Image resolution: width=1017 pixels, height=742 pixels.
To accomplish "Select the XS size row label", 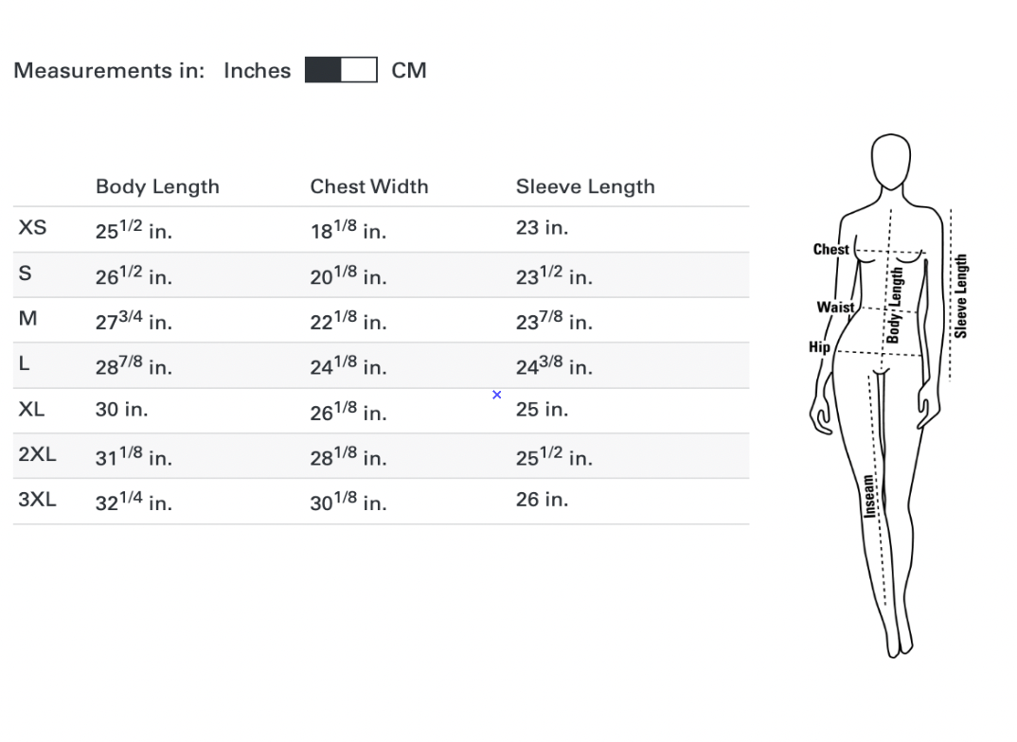I will [x=32, y=227].
